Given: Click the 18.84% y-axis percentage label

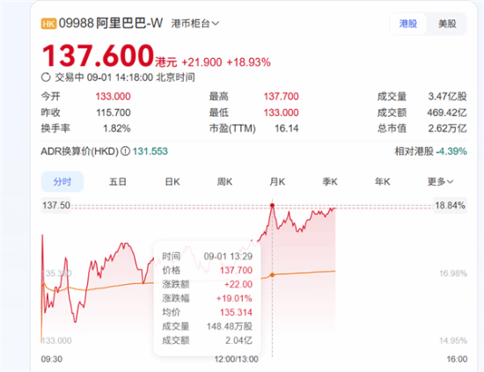Looking at the screenshot, I should (450, 206).
